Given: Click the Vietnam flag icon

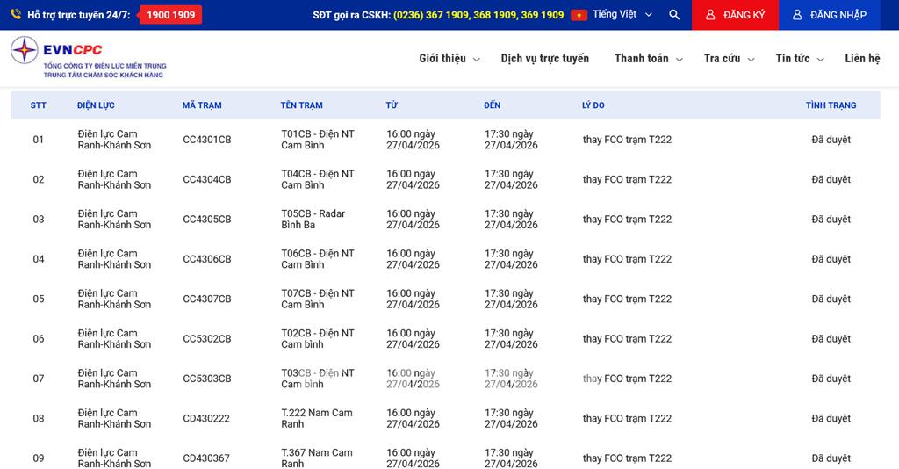Looking at the screenshot, I should coord(579,15).
